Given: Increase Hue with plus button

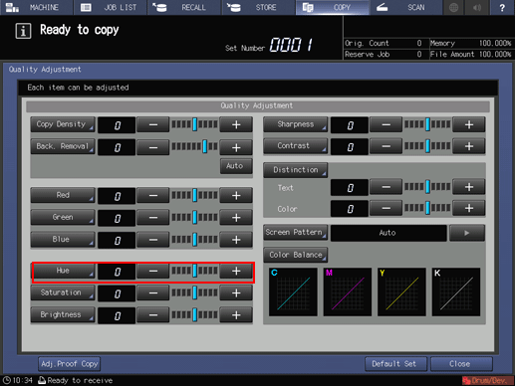Looking at the screenshot, I should (236, 272).
